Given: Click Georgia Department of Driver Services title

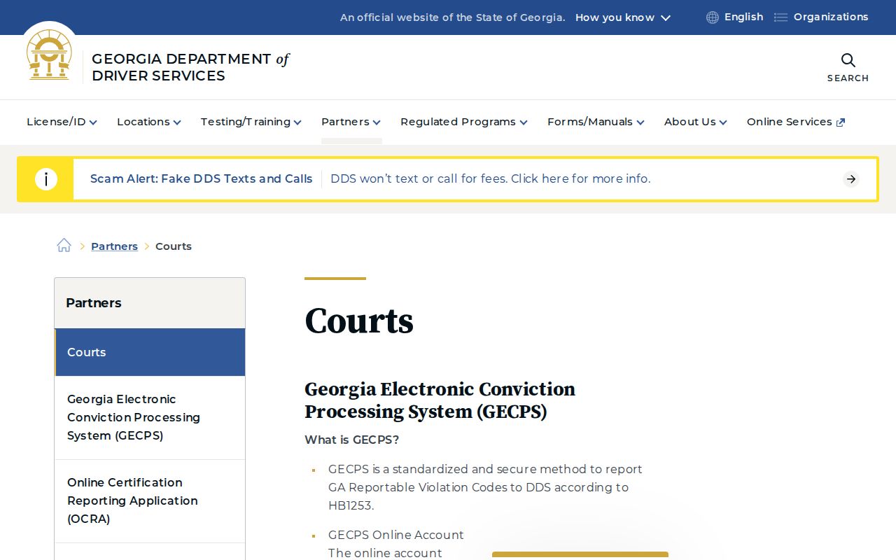Looking at the screenshot, I should click(x=190, y=67).
